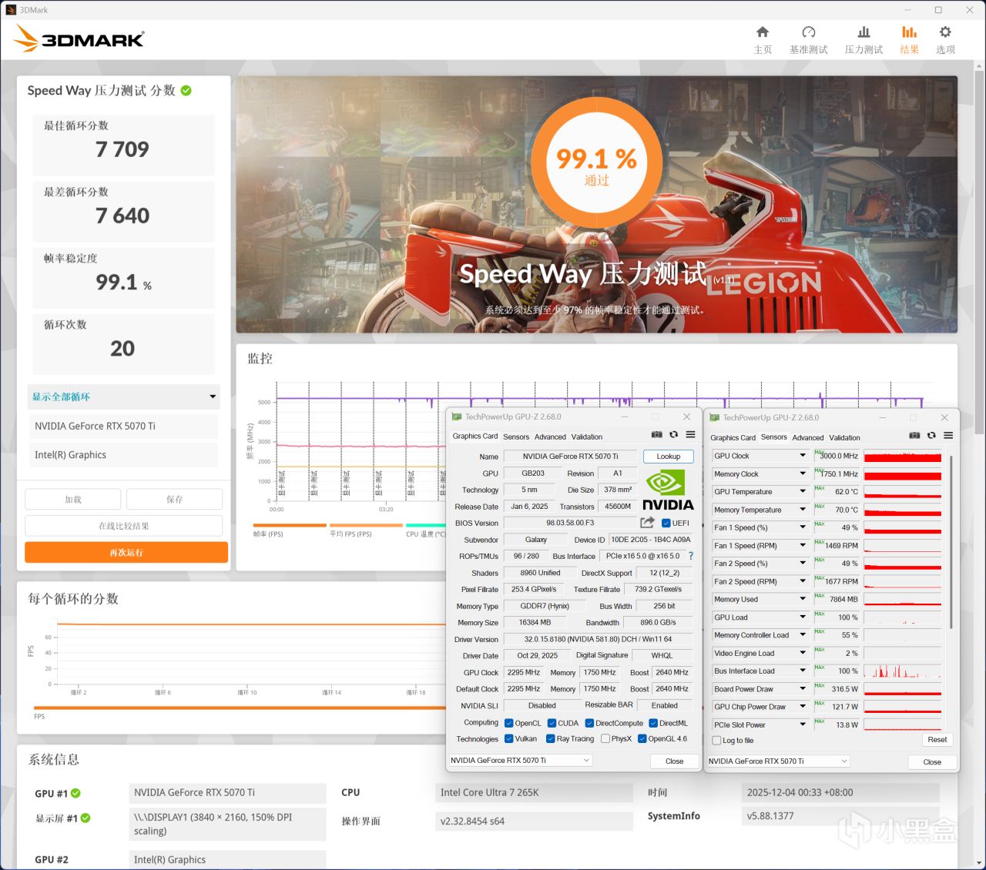Open GPU Clock sensor dropdown arrow
The height and width of the screenshot is (870, 986).
coord(803,456)
